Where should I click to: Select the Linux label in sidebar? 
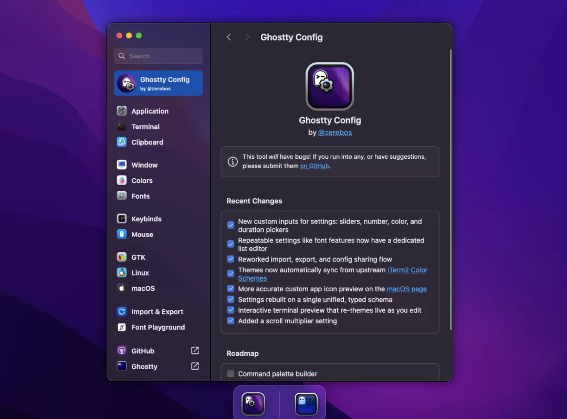click(x=140, y=273)
